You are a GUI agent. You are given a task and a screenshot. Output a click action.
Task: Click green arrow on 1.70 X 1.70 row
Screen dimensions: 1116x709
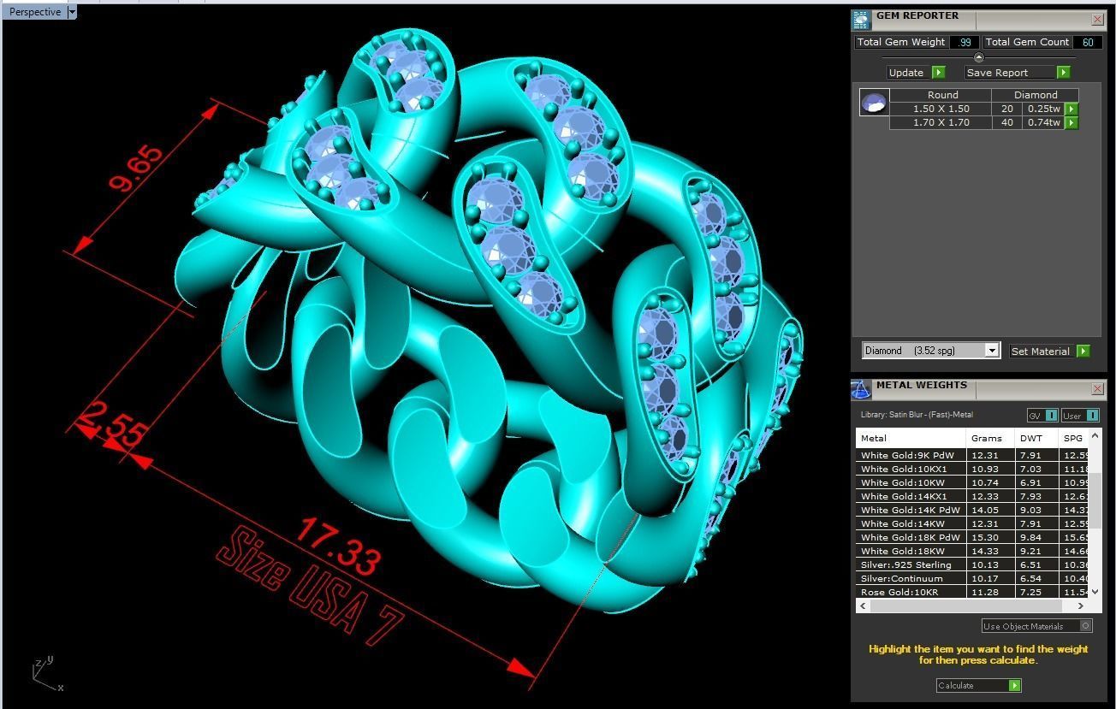pos(1071,122)
